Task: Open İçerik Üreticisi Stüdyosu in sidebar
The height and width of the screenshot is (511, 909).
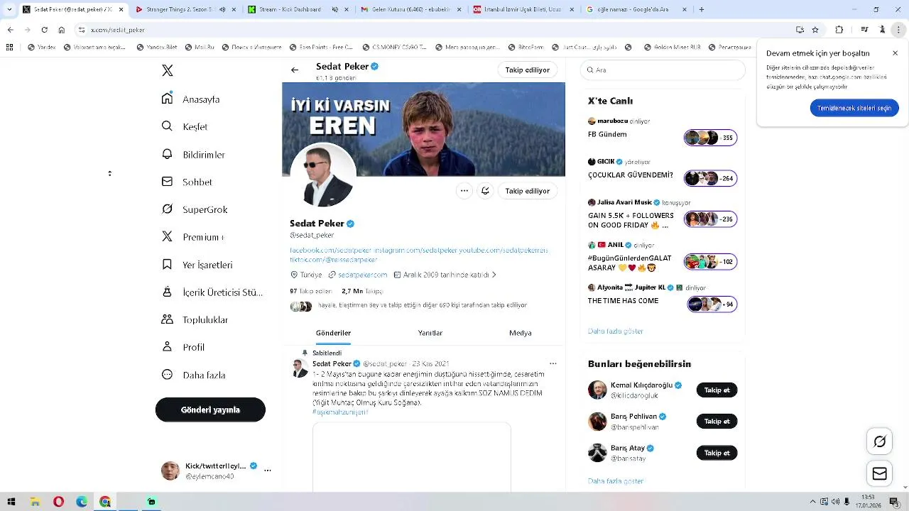Action: tap(212, 292)
